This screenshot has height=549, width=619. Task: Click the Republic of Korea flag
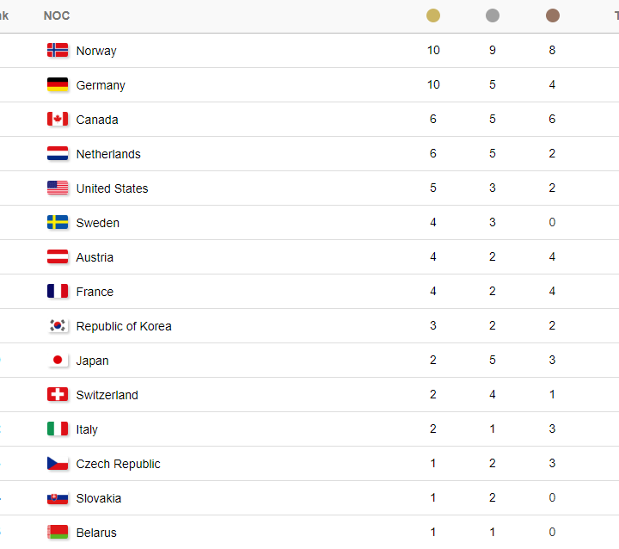(58, 325)
